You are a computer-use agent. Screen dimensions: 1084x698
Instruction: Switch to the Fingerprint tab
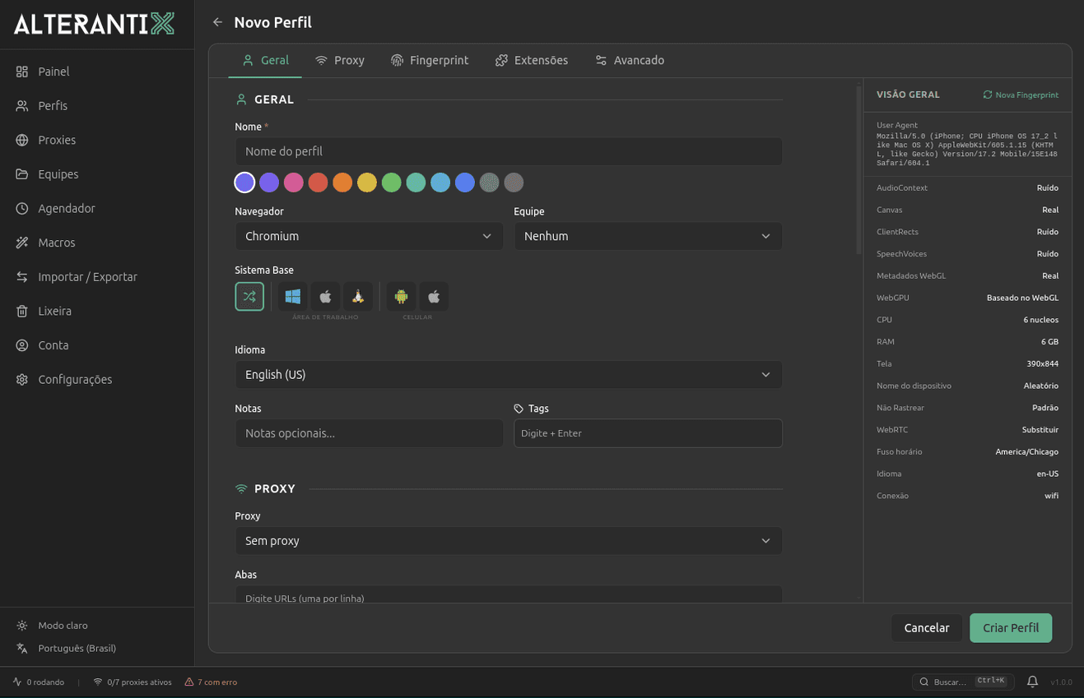pyautogui.click(x=430, y=61)
